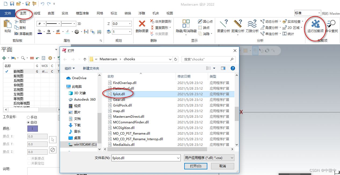The image size is (340, 175).
Task: Click the help question mark in Open dialog
Action: (x=233, y=69)
